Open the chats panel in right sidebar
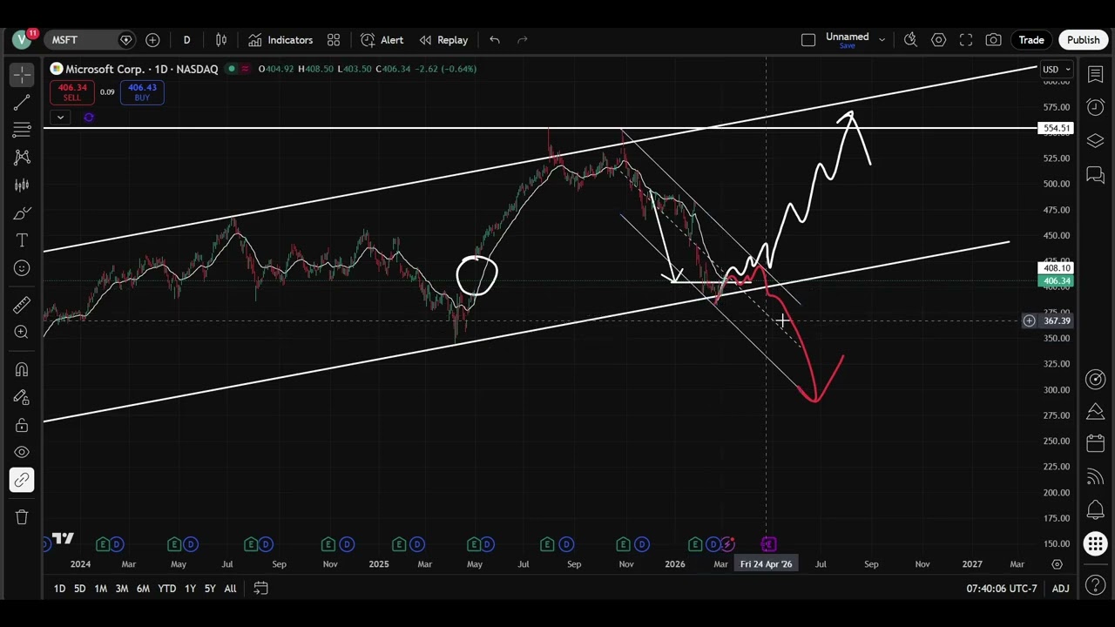The height and width of the screenshot is (627, 1115). pyautogui.click(x=1096, y=175)
